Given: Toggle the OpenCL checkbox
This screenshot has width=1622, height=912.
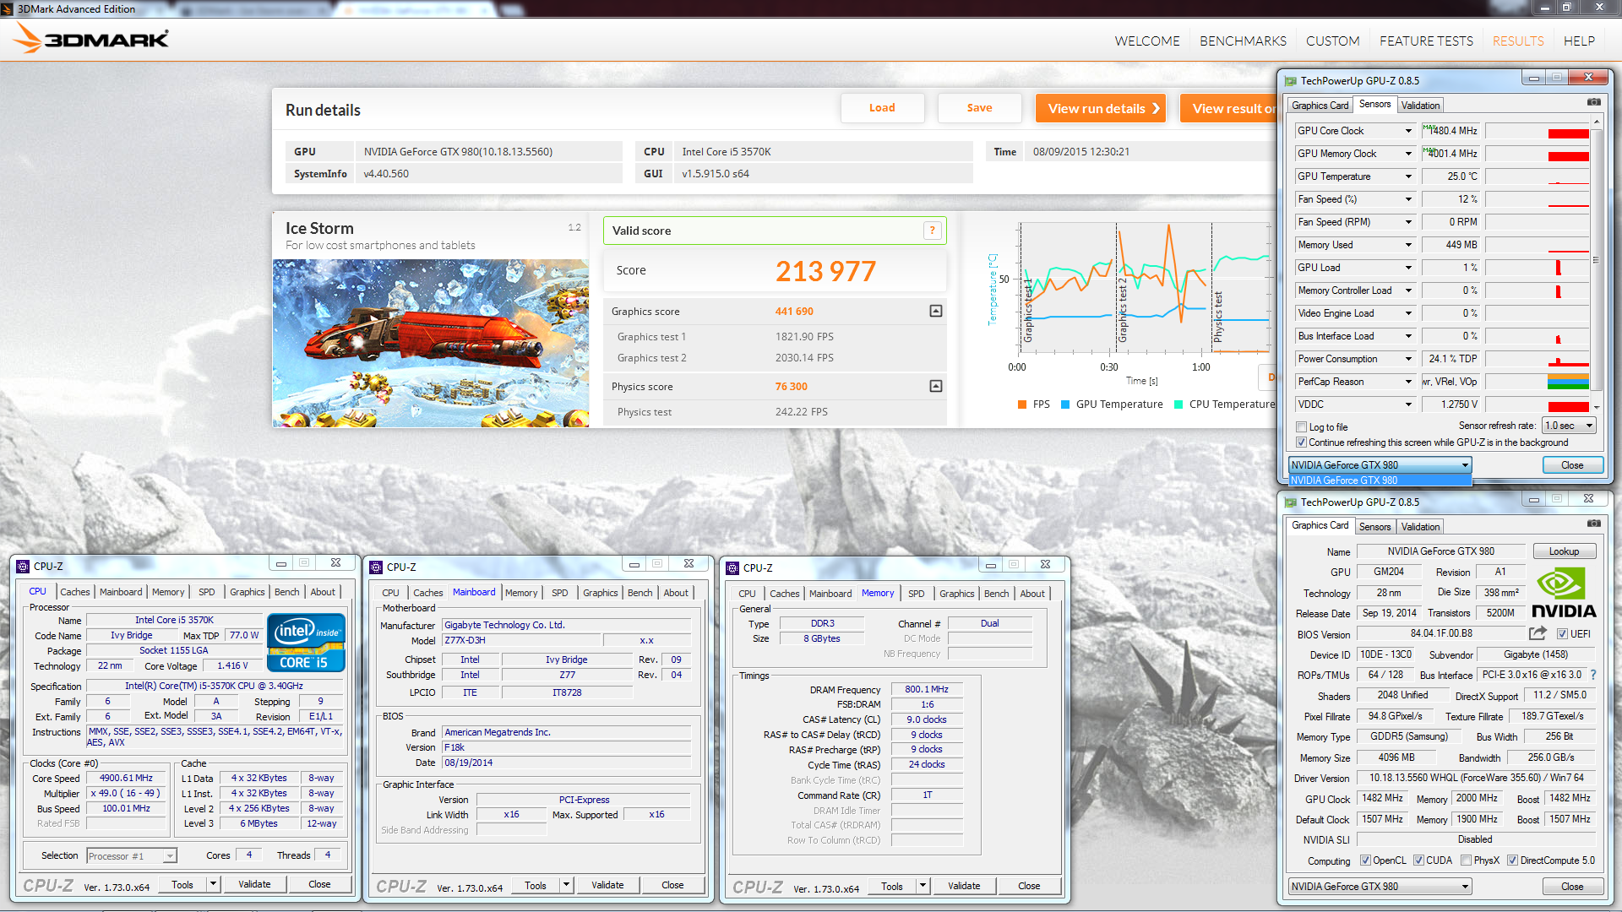Looking at the screenshot, I should (x=1365, y=860).
